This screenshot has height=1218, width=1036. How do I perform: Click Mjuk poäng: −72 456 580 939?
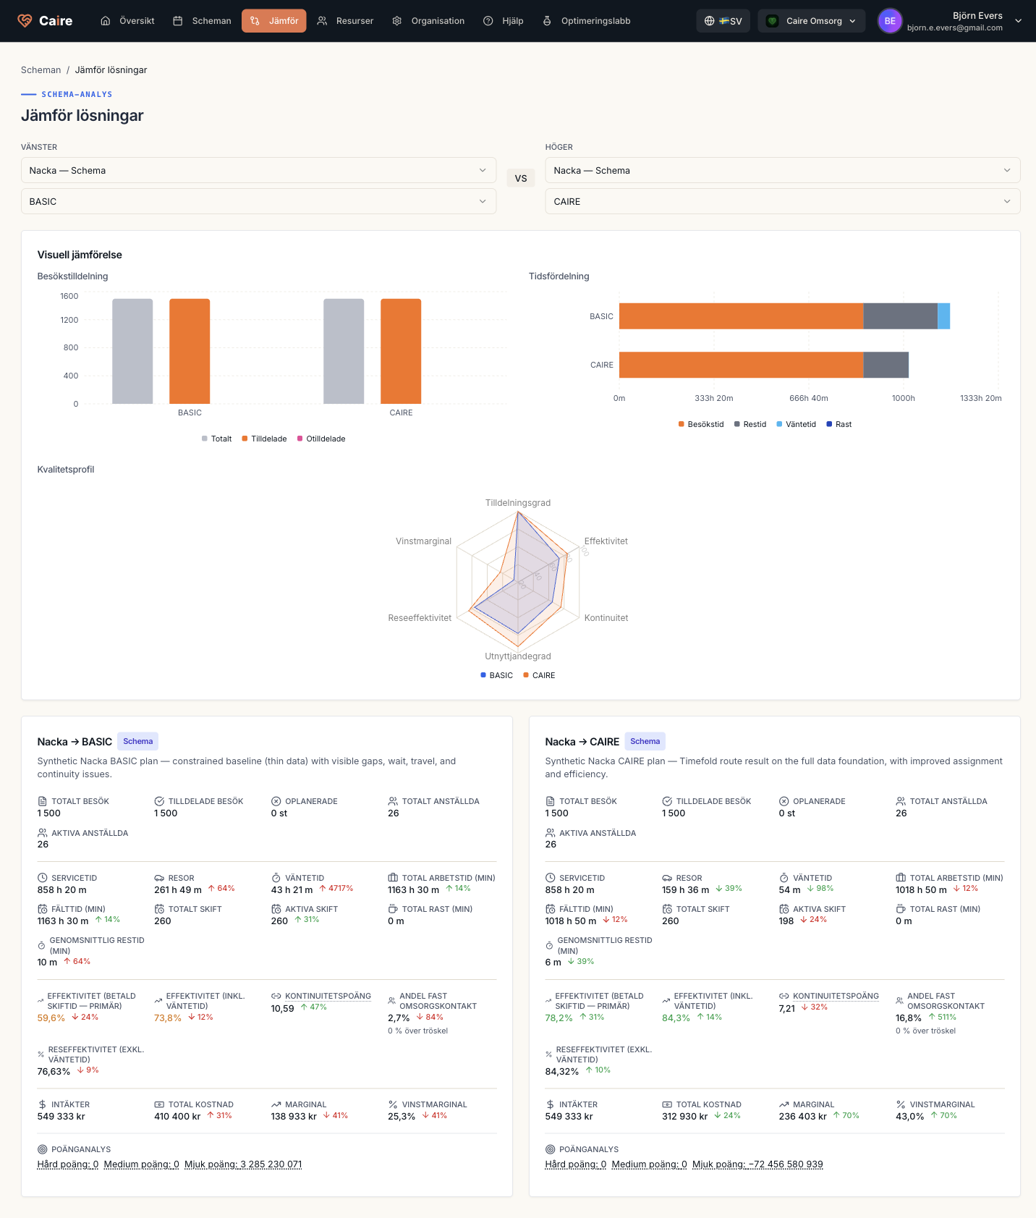coord(757,1164)
